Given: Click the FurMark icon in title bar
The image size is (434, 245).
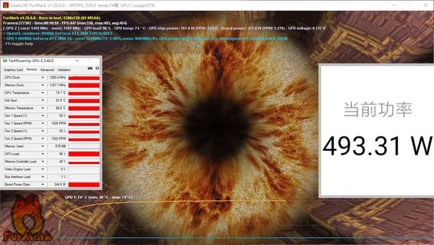Looking at the screenshot, I should 5,5.
